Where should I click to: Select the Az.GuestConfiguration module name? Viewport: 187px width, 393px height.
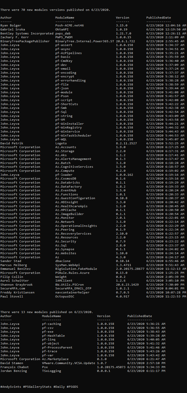75,198
